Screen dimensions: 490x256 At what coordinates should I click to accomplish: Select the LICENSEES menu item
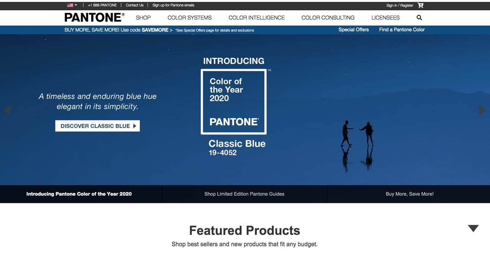point(385,18)
